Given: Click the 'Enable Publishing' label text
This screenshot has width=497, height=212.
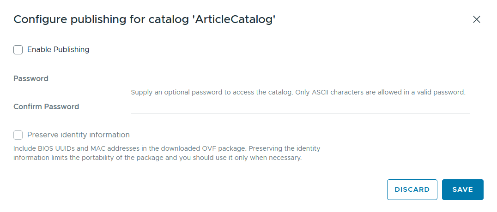Looking at the screenshot, I should pyautogui.click(x=58, y=50).
